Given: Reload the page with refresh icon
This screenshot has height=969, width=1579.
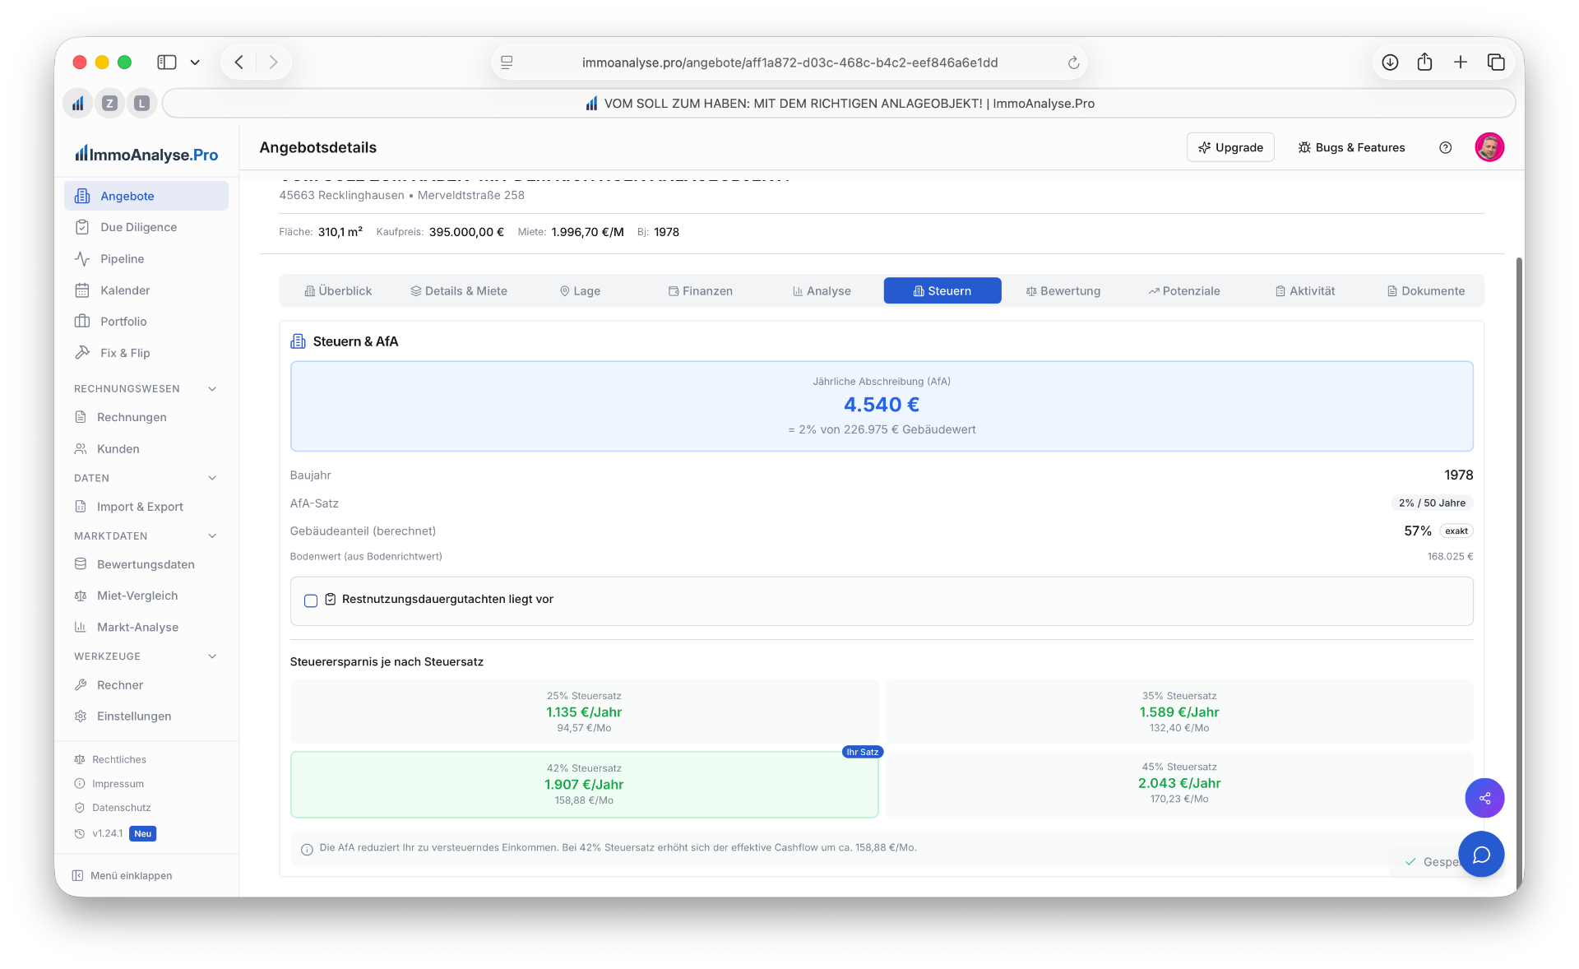Looking at the screenshot, I should 1073,63.
